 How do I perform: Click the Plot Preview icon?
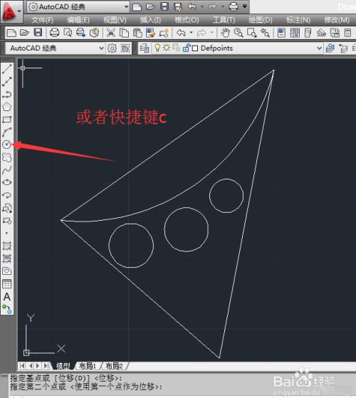(68, 33)
